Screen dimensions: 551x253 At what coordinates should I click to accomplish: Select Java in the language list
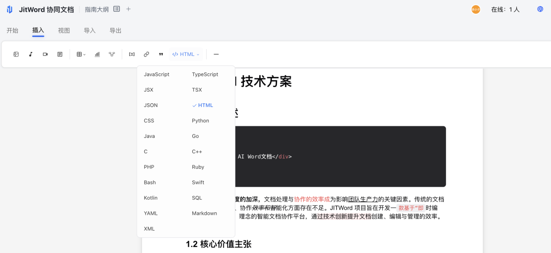tap(149, 136)
